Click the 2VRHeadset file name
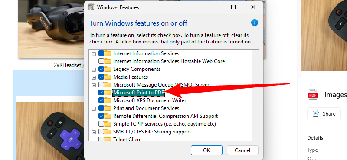347x160 pixels. 69,65
